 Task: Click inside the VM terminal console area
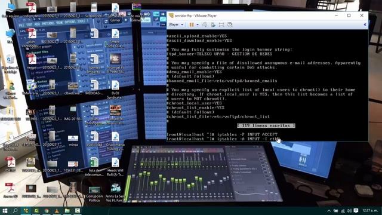tap(267, 85)
